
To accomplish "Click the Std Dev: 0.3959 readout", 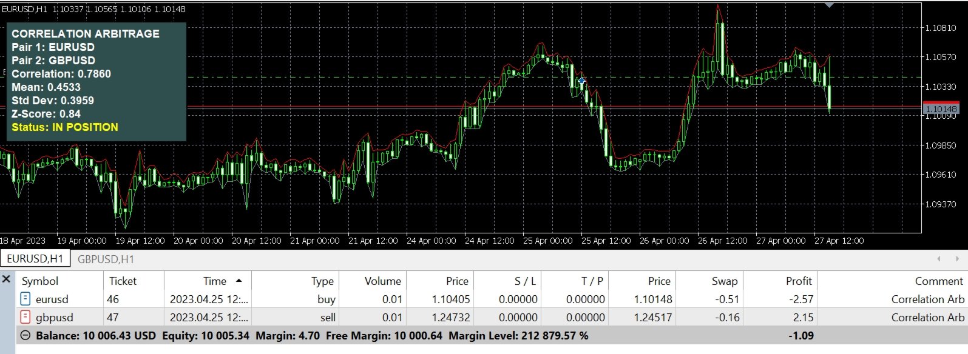I will [x=53, y=100].
